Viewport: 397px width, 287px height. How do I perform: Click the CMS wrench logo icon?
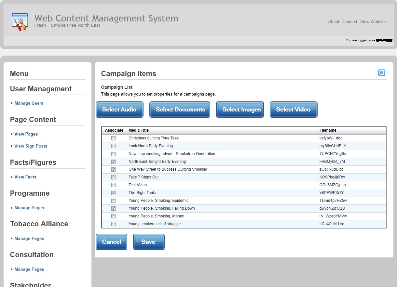tap(20, 22)
